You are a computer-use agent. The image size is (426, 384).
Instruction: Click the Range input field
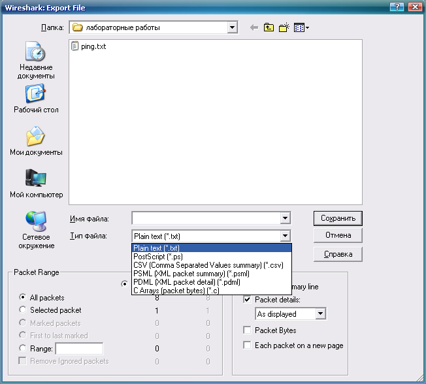79,349
